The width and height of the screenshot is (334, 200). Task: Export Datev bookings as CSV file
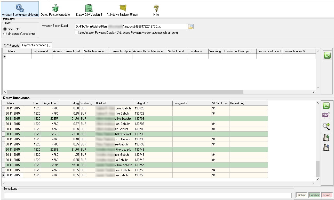327,116
